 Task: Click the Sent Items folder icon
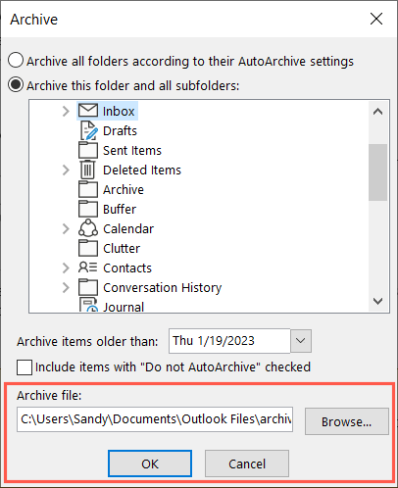[88, 150]
